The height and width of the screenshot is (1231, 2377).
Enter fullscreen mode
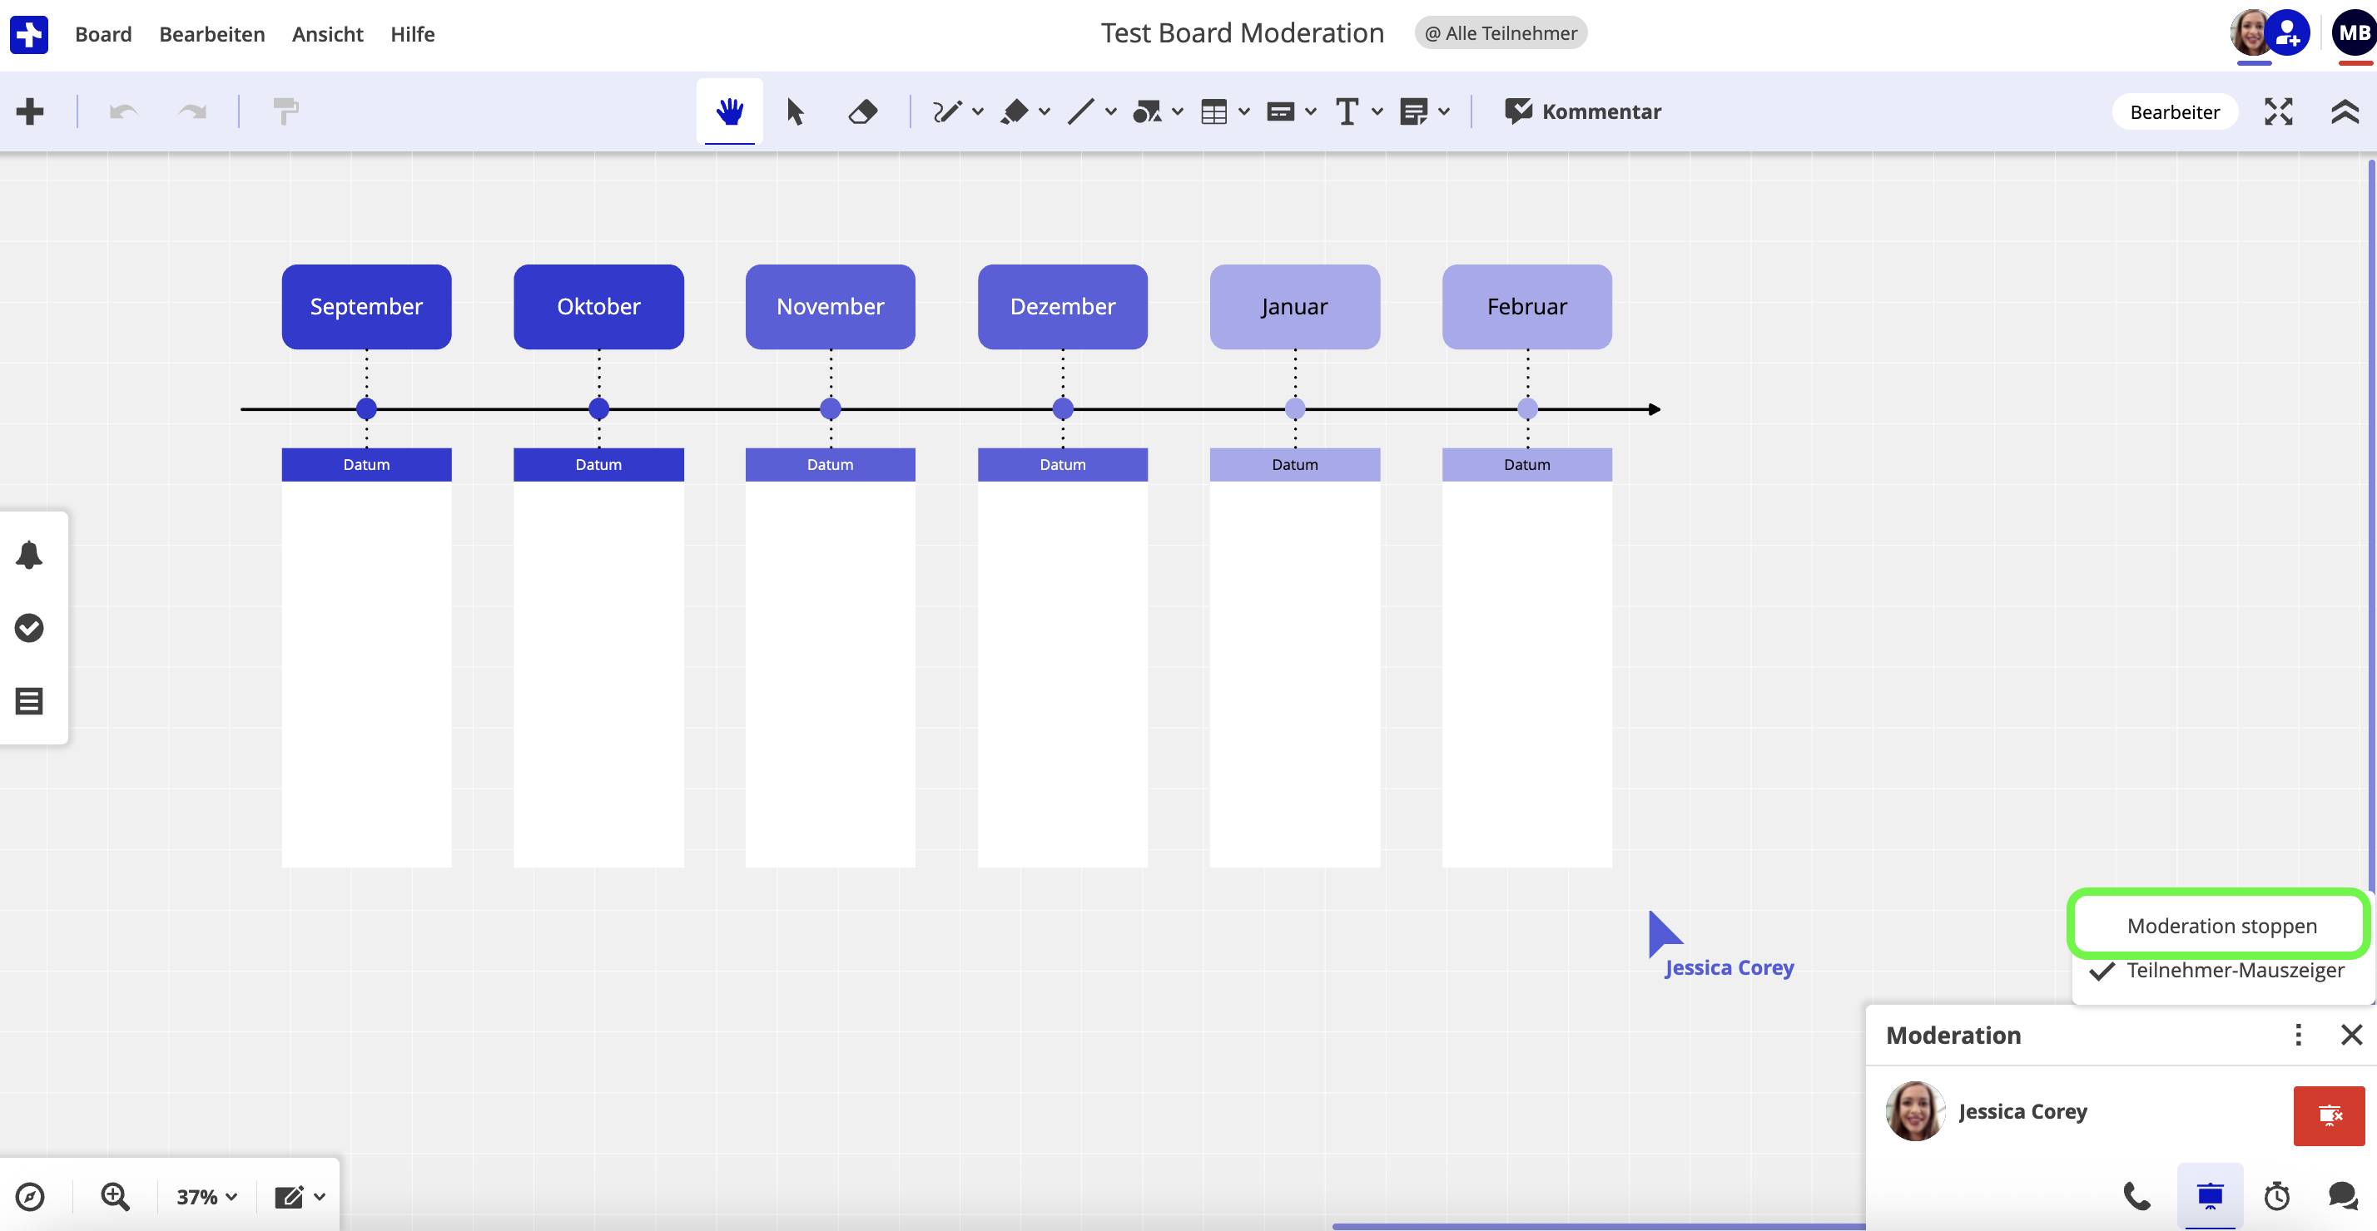(2278, 111)
